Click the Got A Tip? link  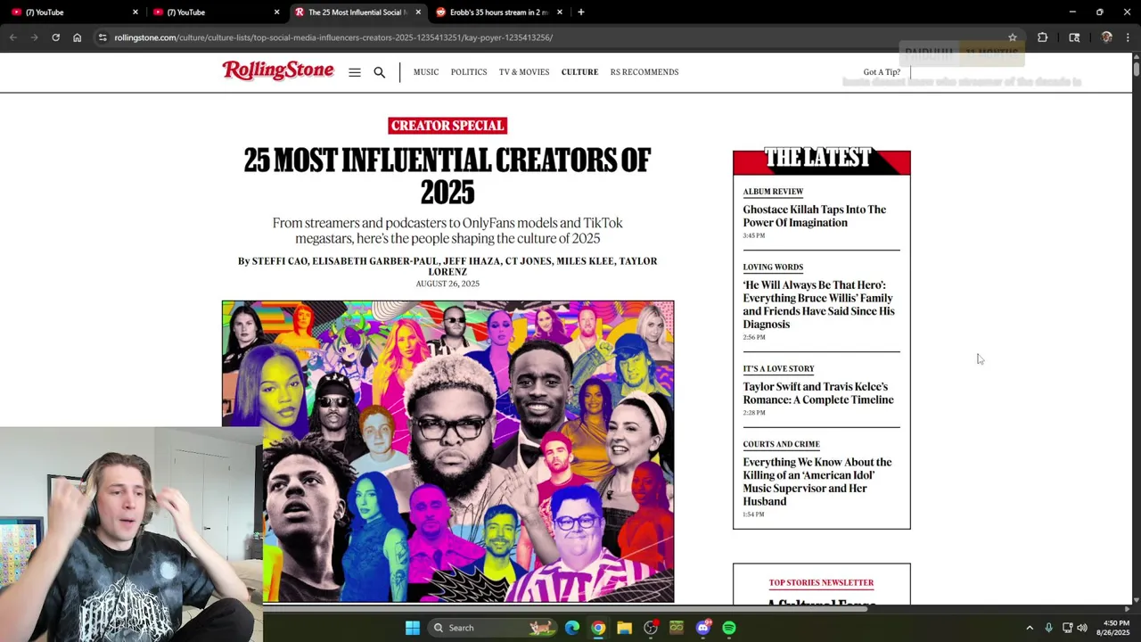click(x=882, y=72)
